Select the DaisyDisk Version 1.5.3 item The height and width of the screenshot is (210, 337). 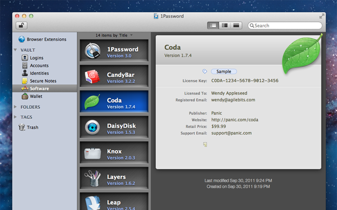(x=114, y=127)
